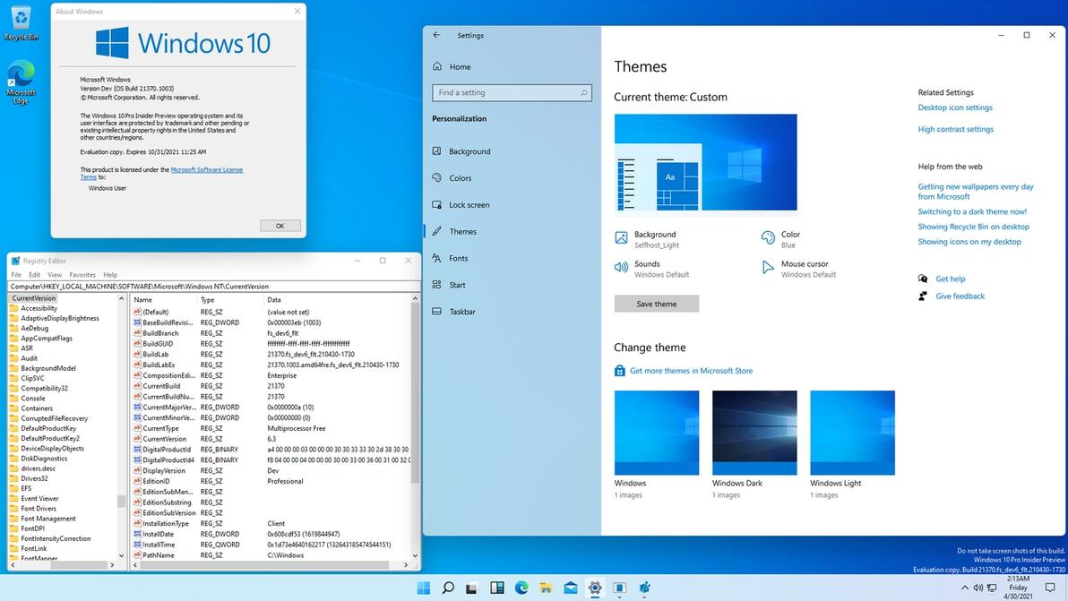Viewport: 1068px width, 601px height.
Task: Click Mouse cursor Windows Default option
Action: point(798,269)
